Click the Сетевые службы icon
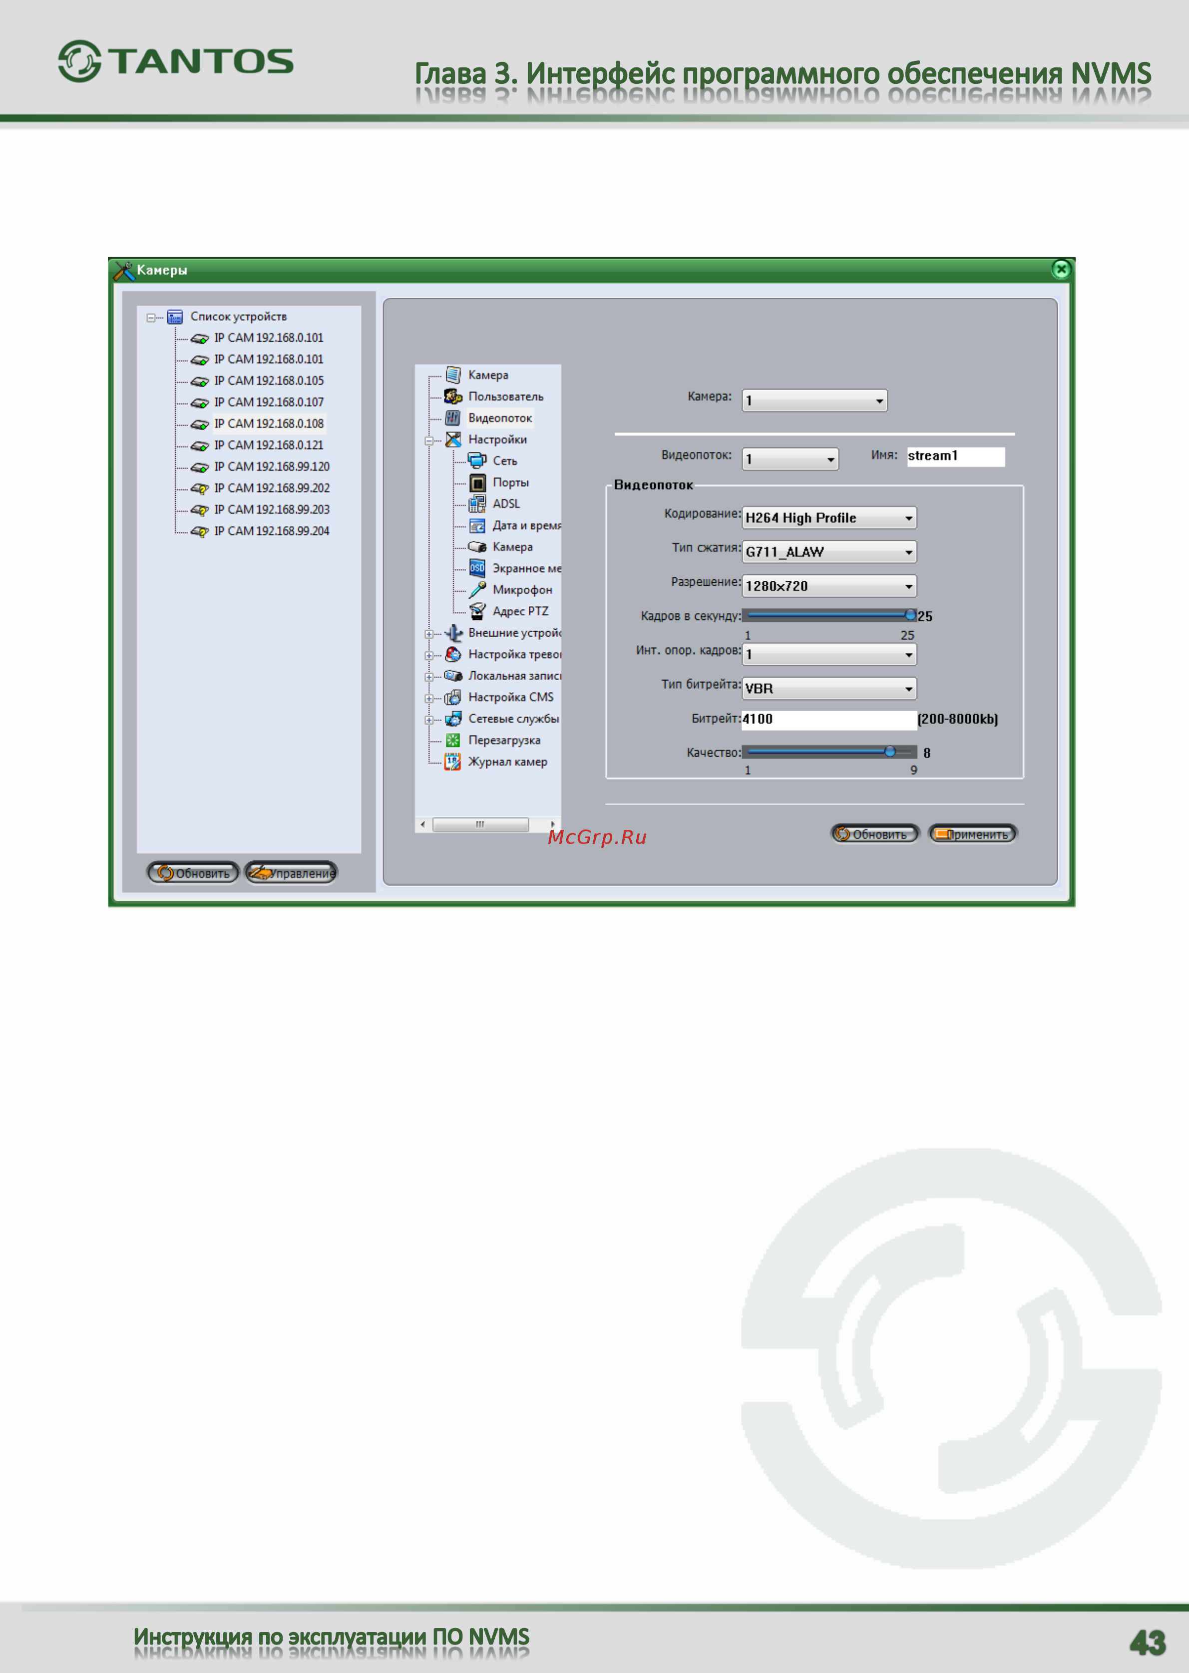 453,719
